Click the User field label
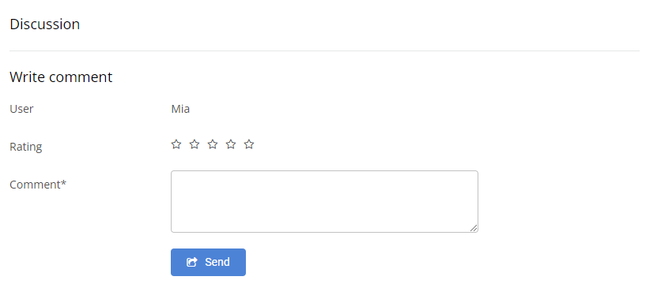Viewport: 646px width, 284px height. click(21, 109)
